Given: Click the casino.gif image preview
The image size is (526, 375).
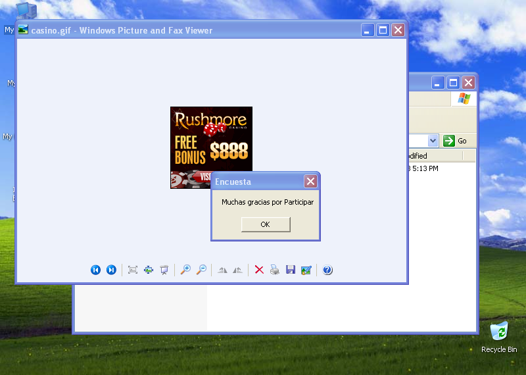Looking at the screenshot, I should click(211, 147).
